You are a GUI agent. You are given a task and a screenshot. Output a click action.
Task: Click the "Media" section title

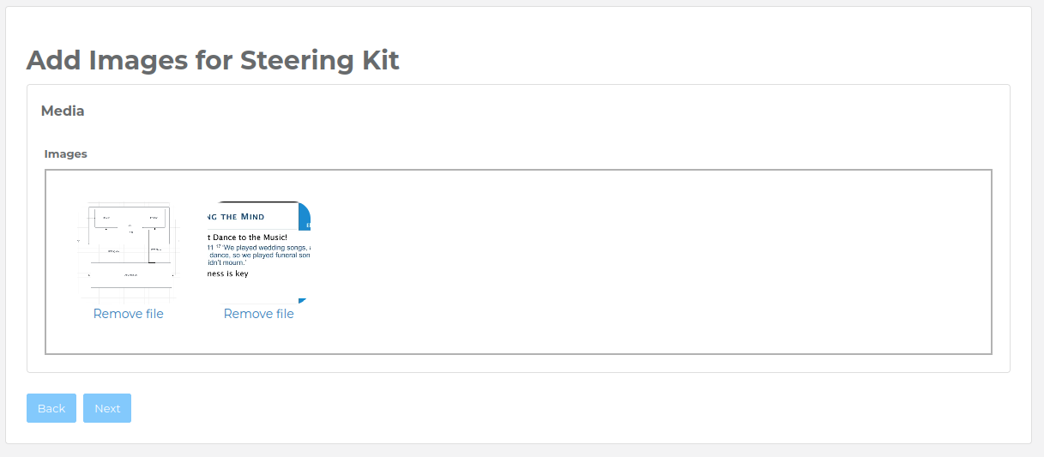tap(63, 111)
